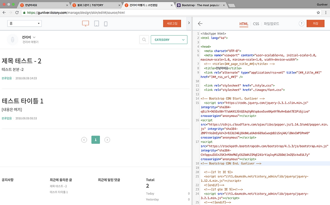Image resolution: width=330 pixels, height=205 pixels.
Task: Open recent post 제목 테스트 - 2 in footer
Action: [58, 186]
